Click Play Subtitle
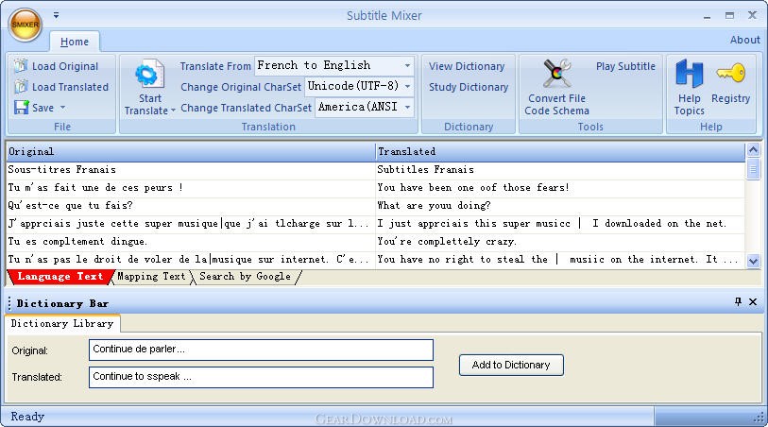The image size is (768, 427). tap(625, 66)
